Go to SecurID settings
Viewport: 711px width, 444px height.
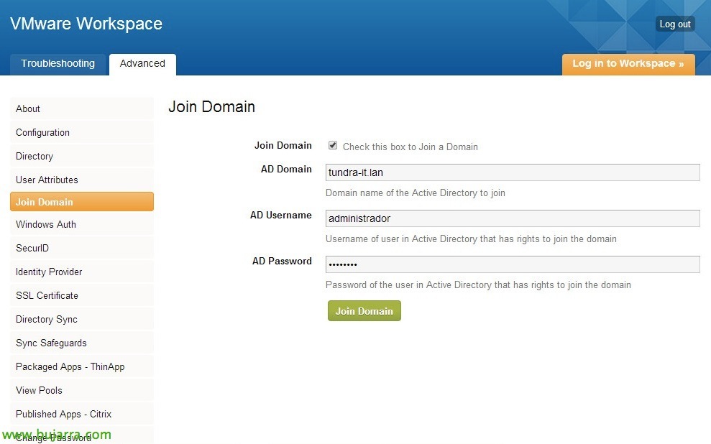pos(82,249)
